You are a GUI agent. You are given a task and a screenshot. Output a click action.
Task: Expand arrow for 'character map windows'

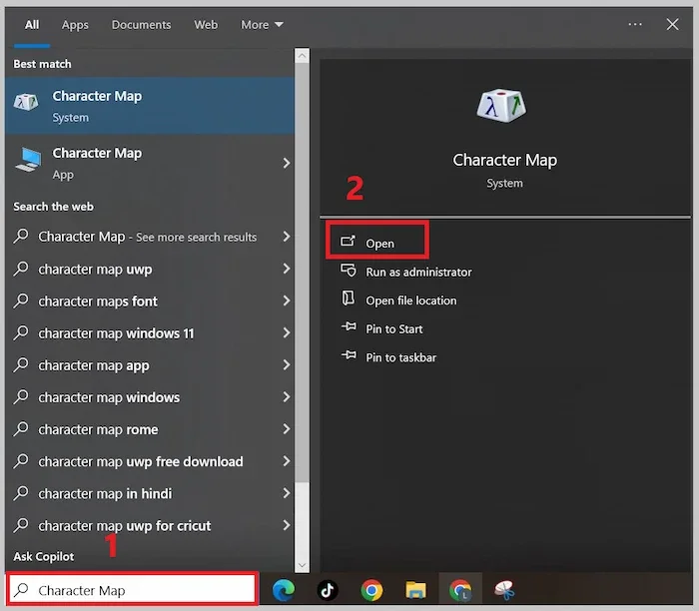click(x=287, y=396)
